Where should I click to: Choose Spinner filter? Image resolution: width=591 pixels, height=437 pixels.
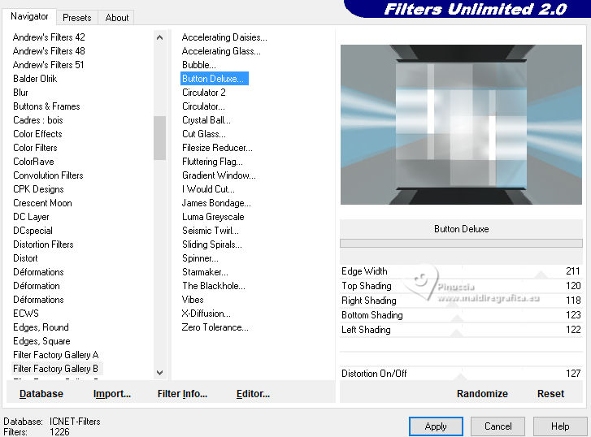(200, 258)
